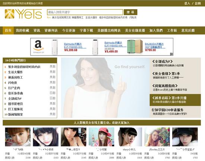This screenshot has height=161, width=205.
Task: Open 美劇播出時間表 in the navigation bar
Action: pos(109,31)
